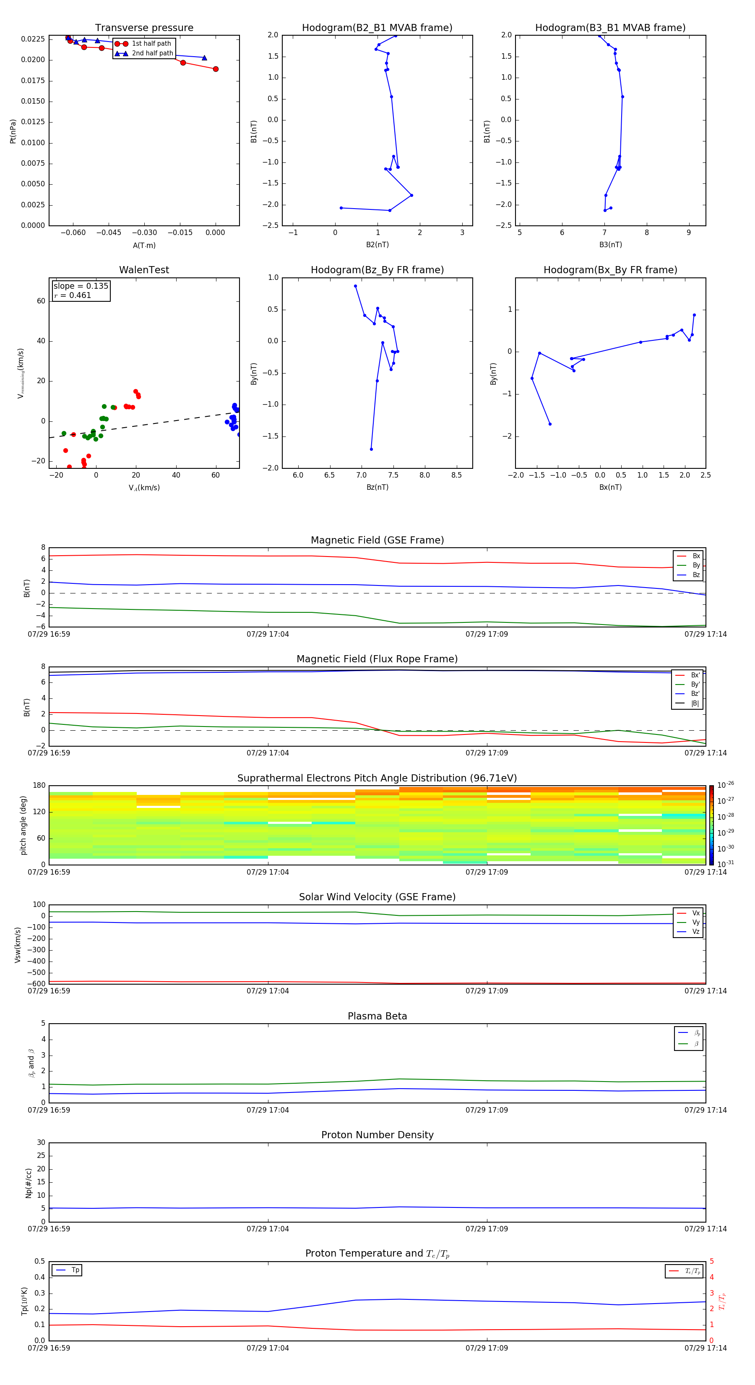Select the "Bx" entry in GSE field legend
Image resolution: width=755 pixels, height=1385 pixels.
pos(688,556)
